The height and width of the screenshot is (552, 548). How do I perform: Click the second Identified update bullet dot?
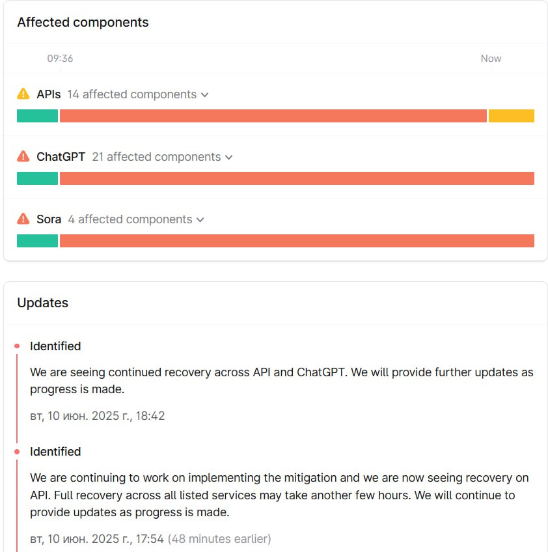(x=17, y=452)
